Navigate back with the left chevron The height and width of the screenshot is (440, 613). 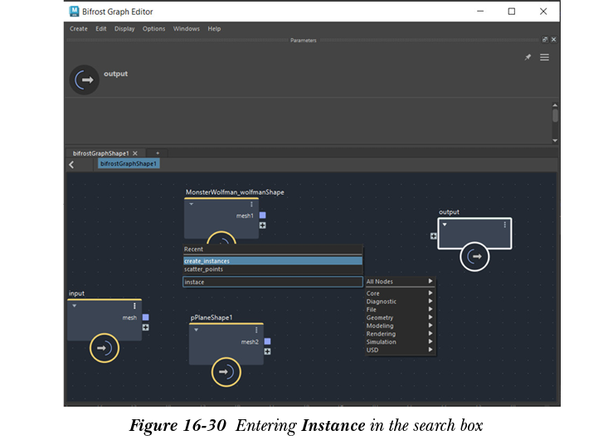coord(71,164)
